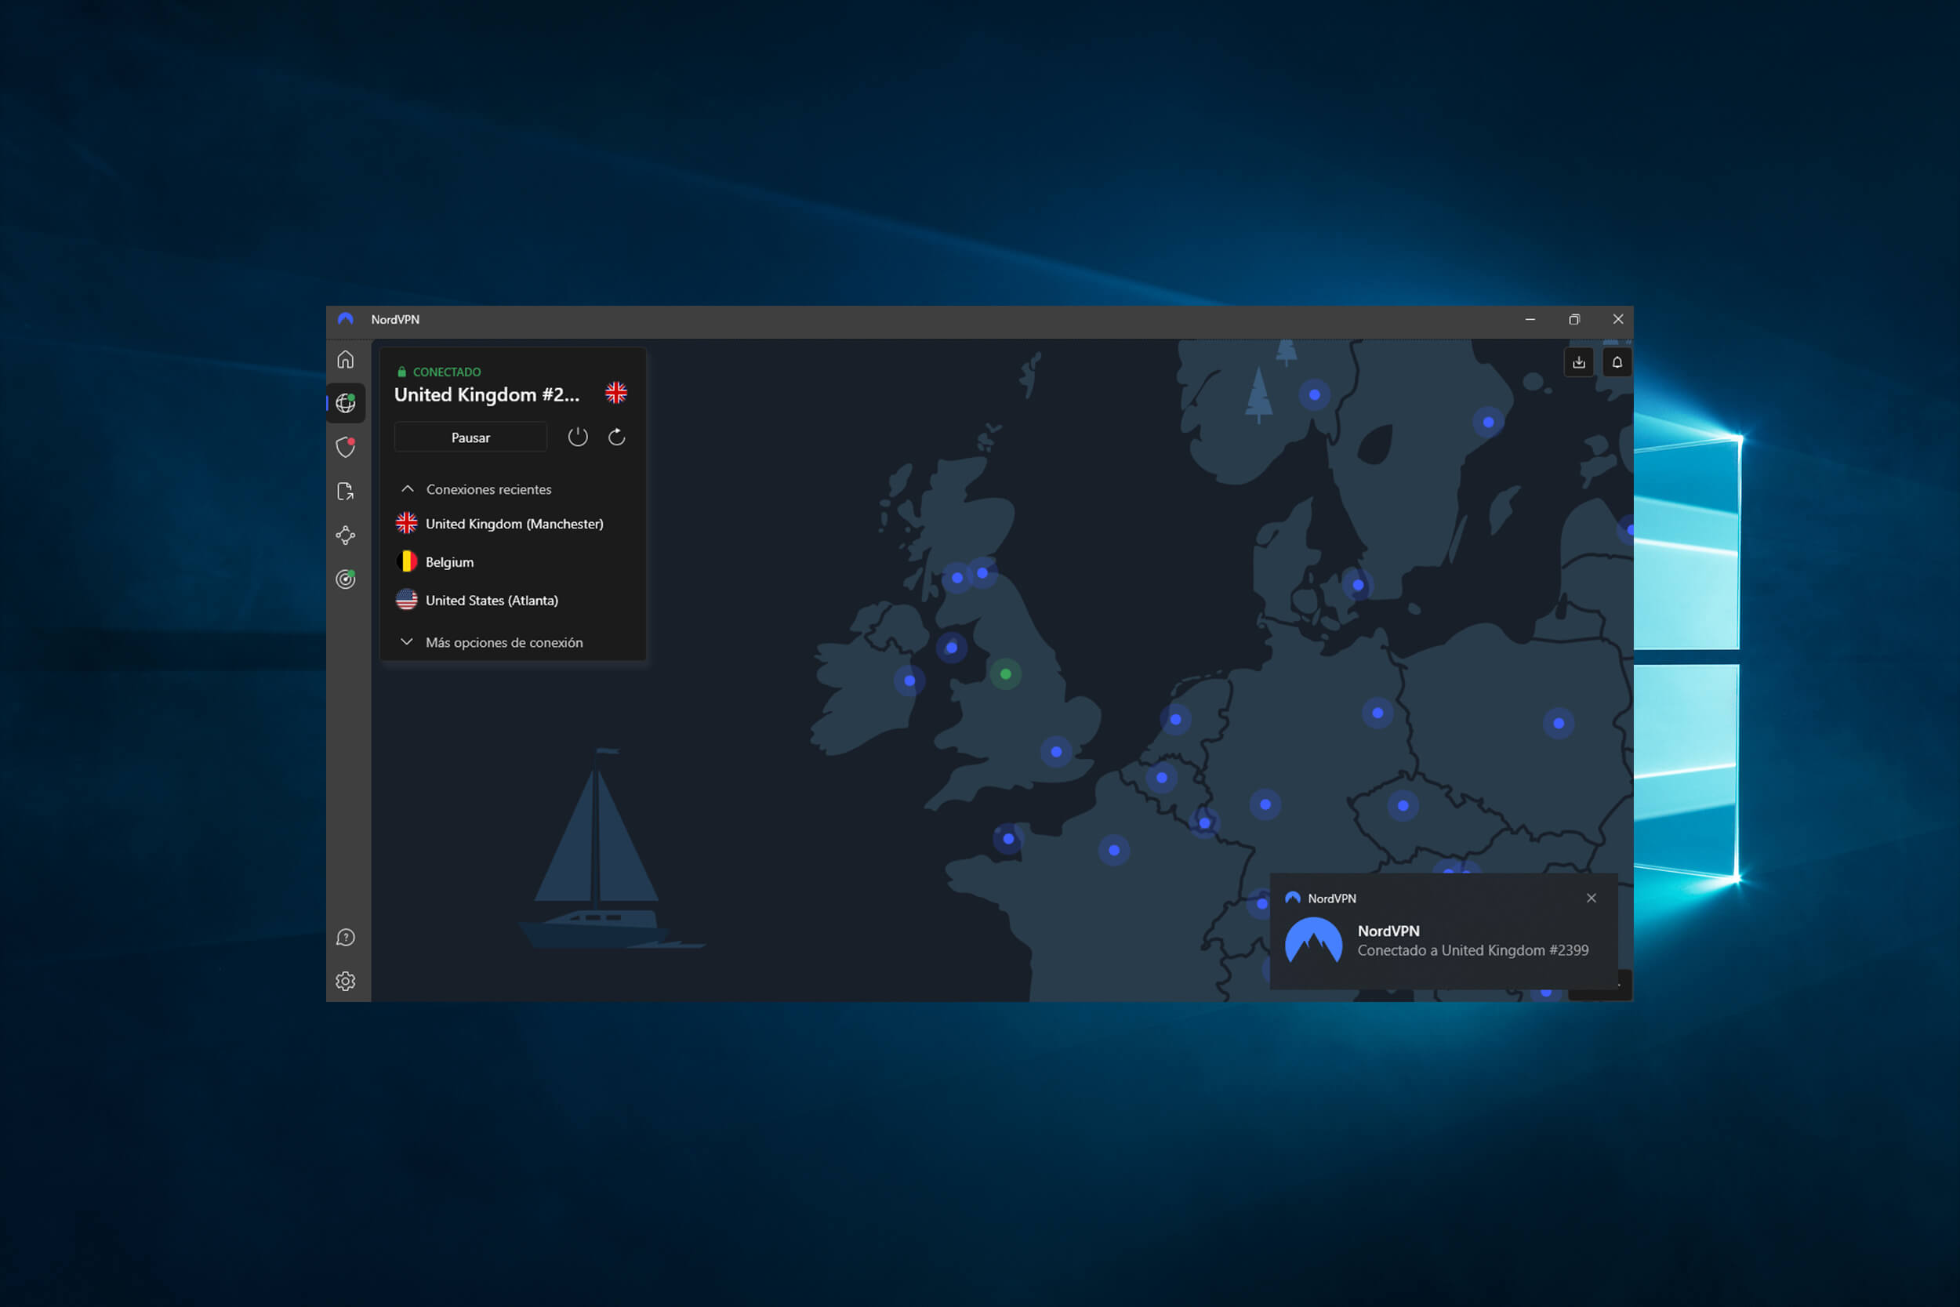Open the help chat icon

click(345, 938)
